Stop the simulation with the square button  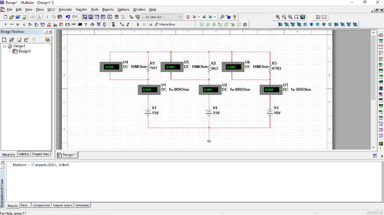point(150,24)
